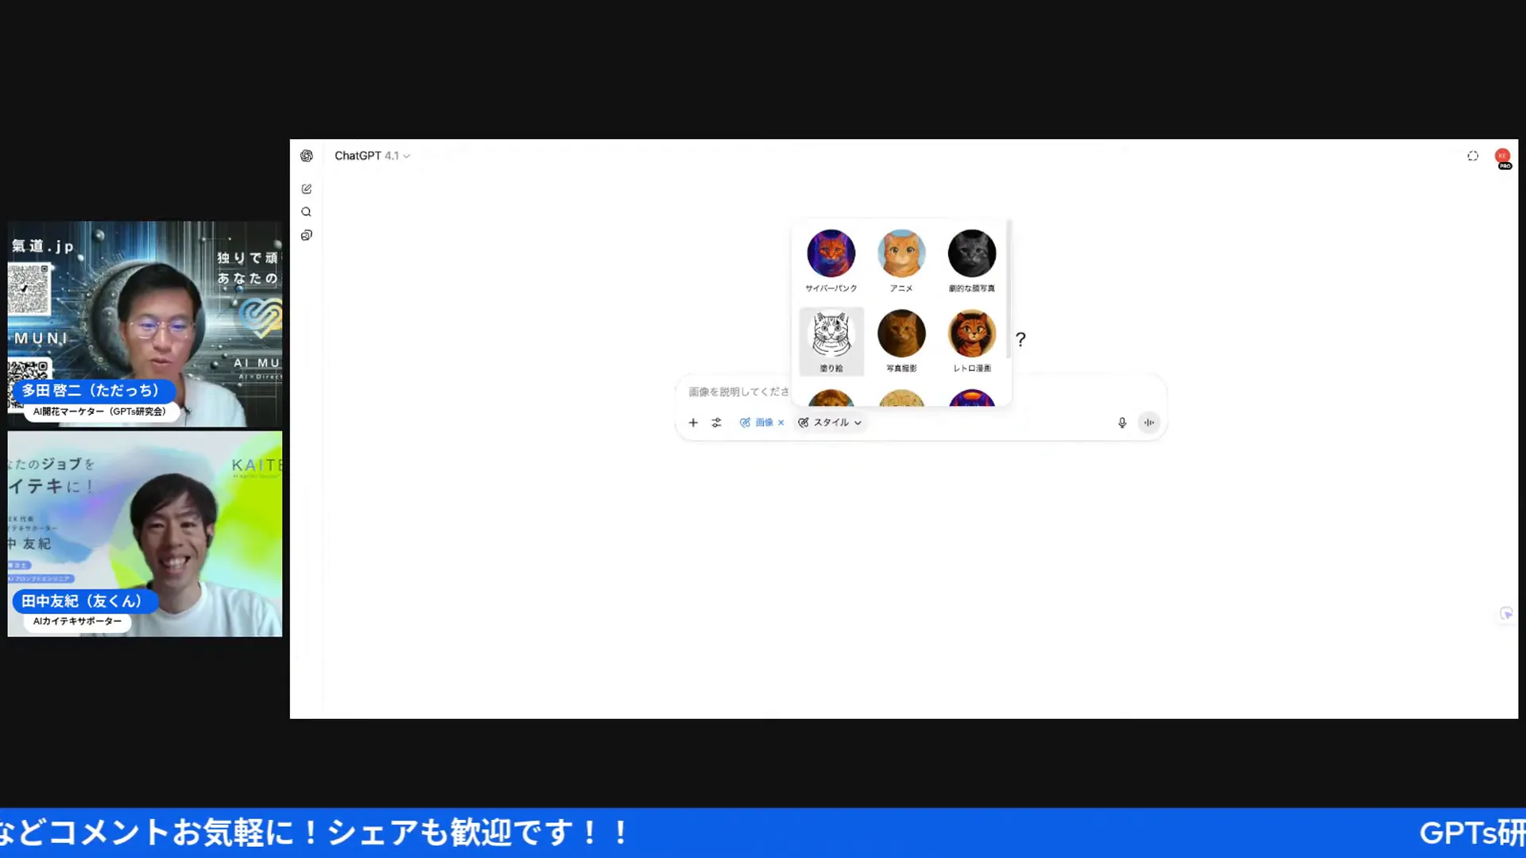
Task: Choose the レトロ漫画 retro comic style
Action: (x=971, y=341)
